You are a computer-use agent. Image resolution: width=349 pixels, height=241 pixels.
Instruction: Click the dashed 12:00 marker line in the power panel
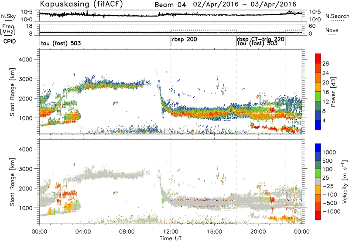171,92
